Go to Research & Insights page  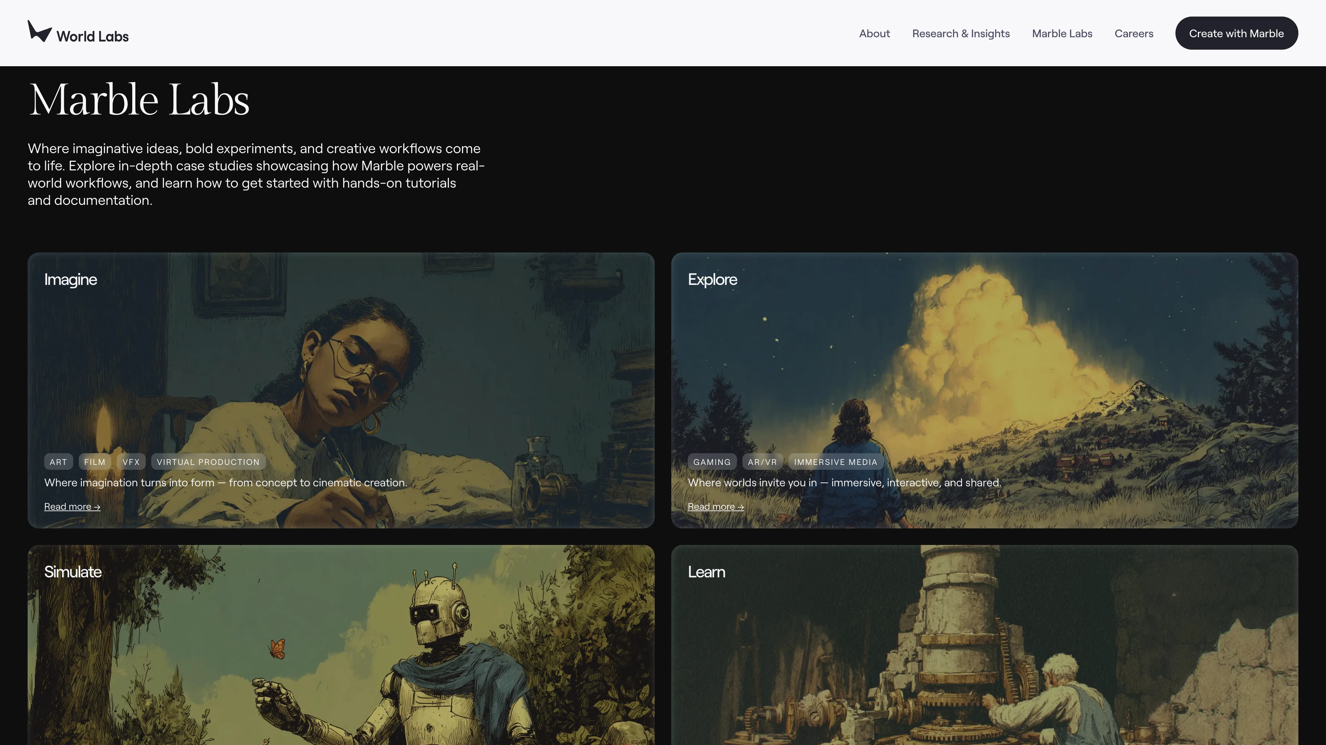[x=961, y=33]
